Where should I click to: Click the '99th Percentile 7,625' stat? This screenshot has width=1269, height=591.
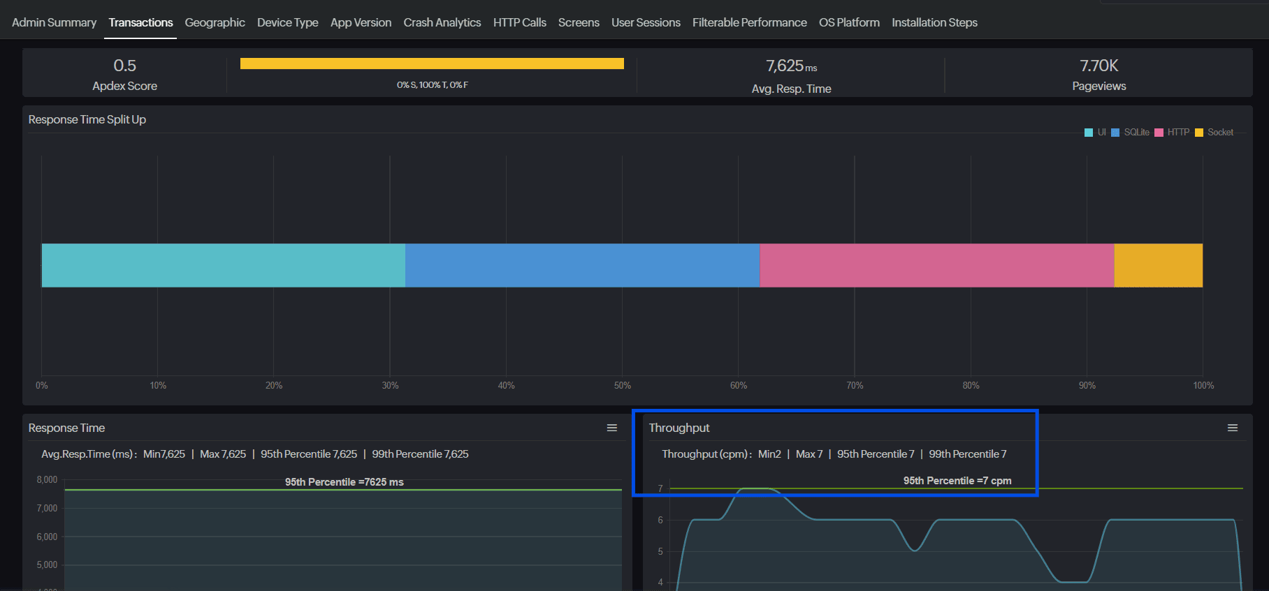click(x=420, y=454)
